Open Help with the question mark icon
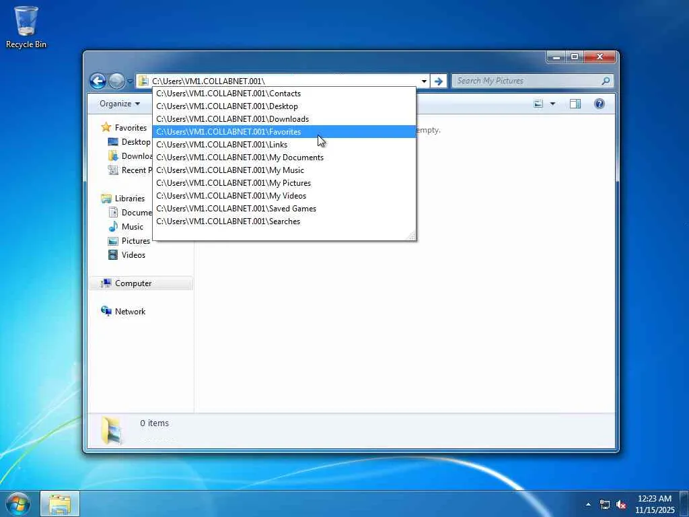The height and width of the screenshot is (517, 689). 600,104
